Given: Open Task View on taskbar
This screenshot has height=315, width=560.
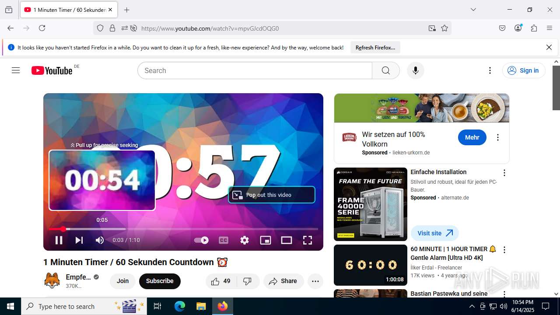Looking at the screenshot, I should (157, 306).
